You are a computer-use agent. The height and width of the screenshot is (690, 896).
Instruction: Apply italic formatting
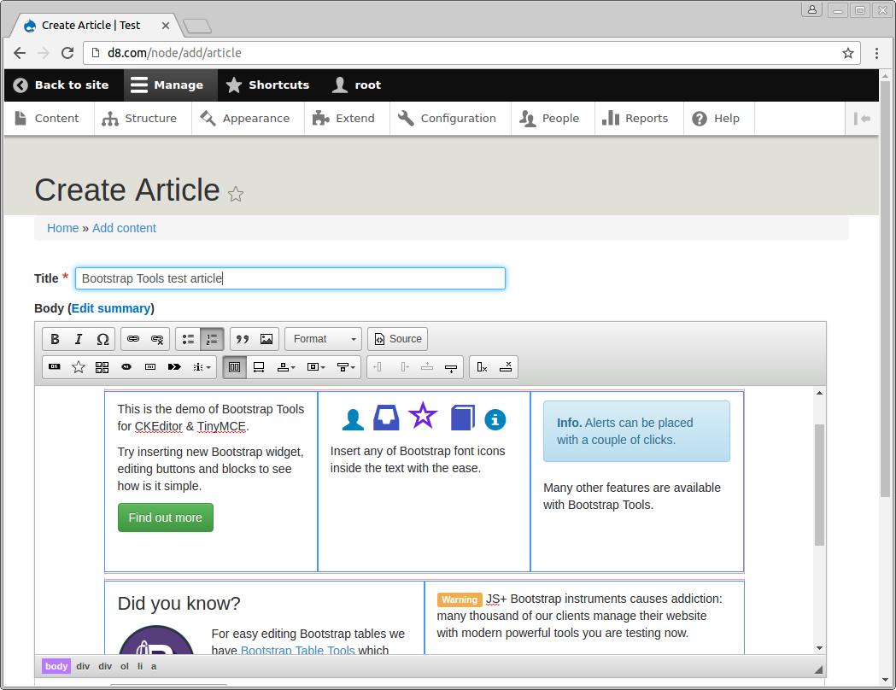(79, 339)
